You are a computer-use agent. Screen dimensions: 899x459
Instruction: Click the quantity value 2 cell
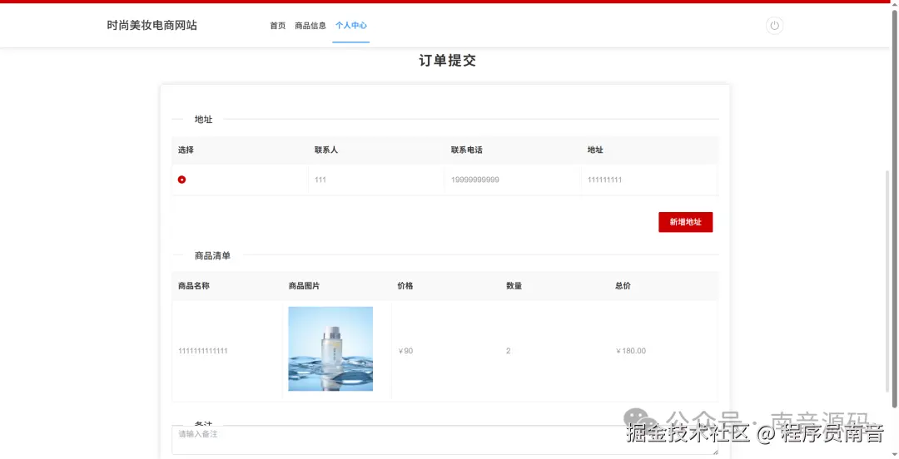point(555,351)
